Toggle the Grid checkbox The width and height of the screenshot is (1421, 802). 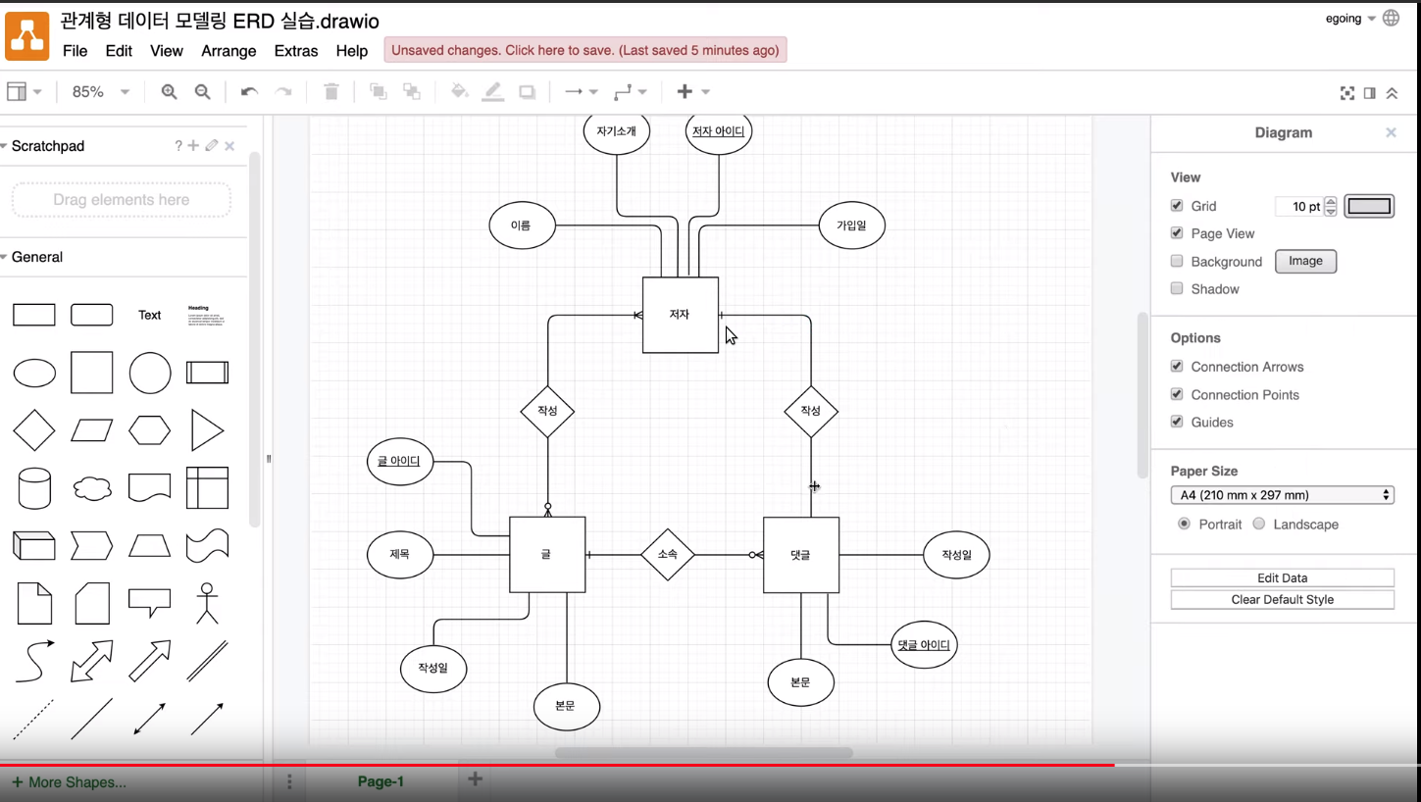1177,206
